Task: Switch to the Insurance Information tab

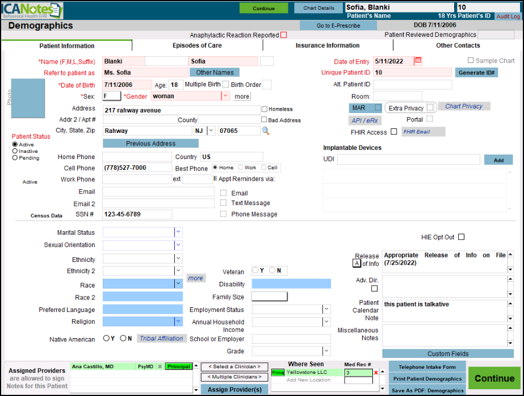Action: 328,45
